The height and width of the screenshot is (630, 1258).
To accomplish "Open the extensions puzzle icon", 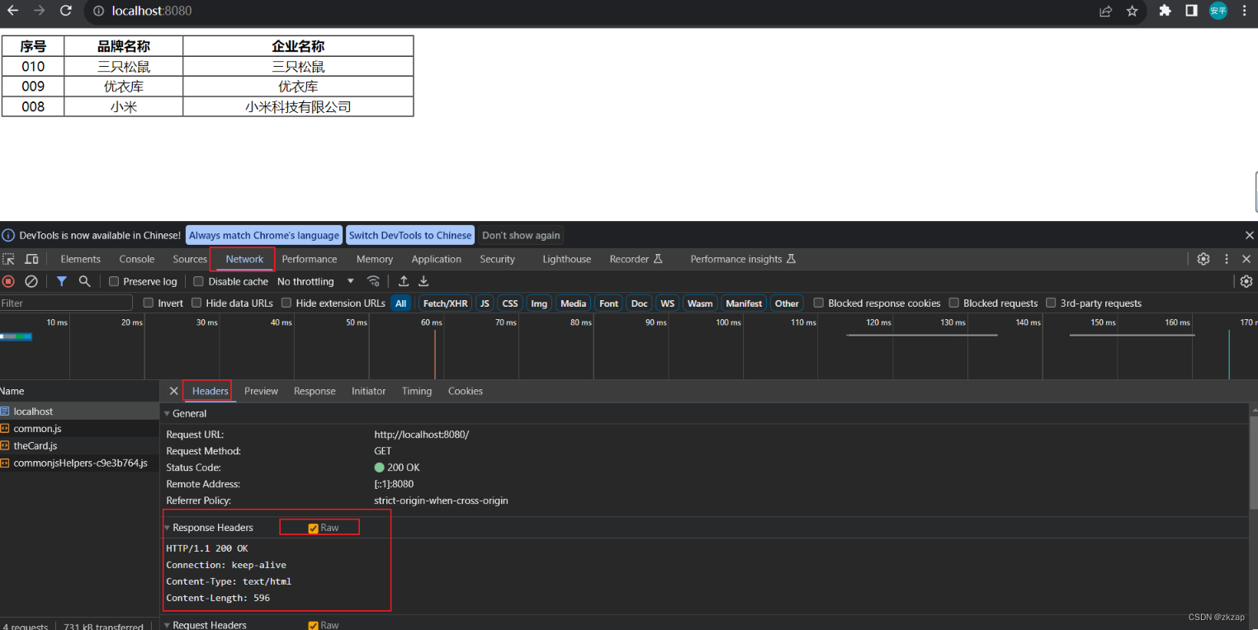I will [x=1165, y=11].
